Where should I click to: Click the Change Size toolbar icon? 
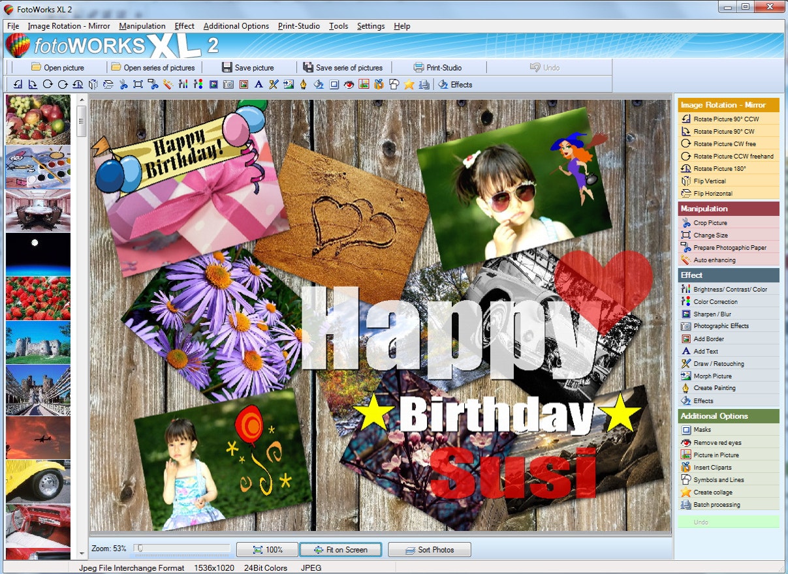coord(138,84)
